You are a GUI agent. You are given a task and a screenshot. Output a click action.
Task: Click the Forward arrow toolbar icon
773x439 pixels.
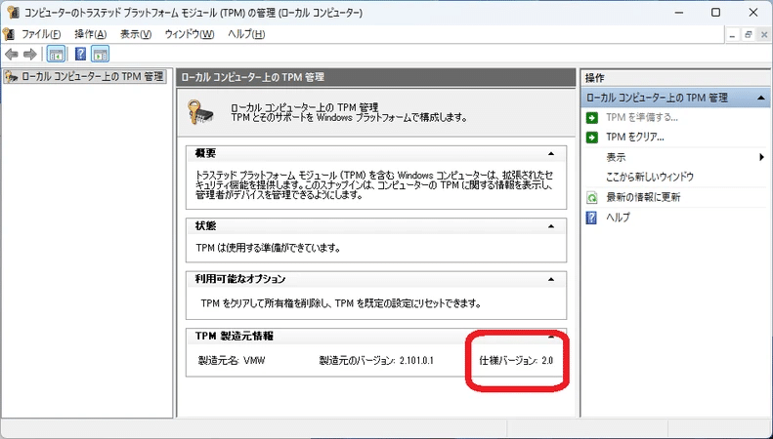(x=30, y=54)
